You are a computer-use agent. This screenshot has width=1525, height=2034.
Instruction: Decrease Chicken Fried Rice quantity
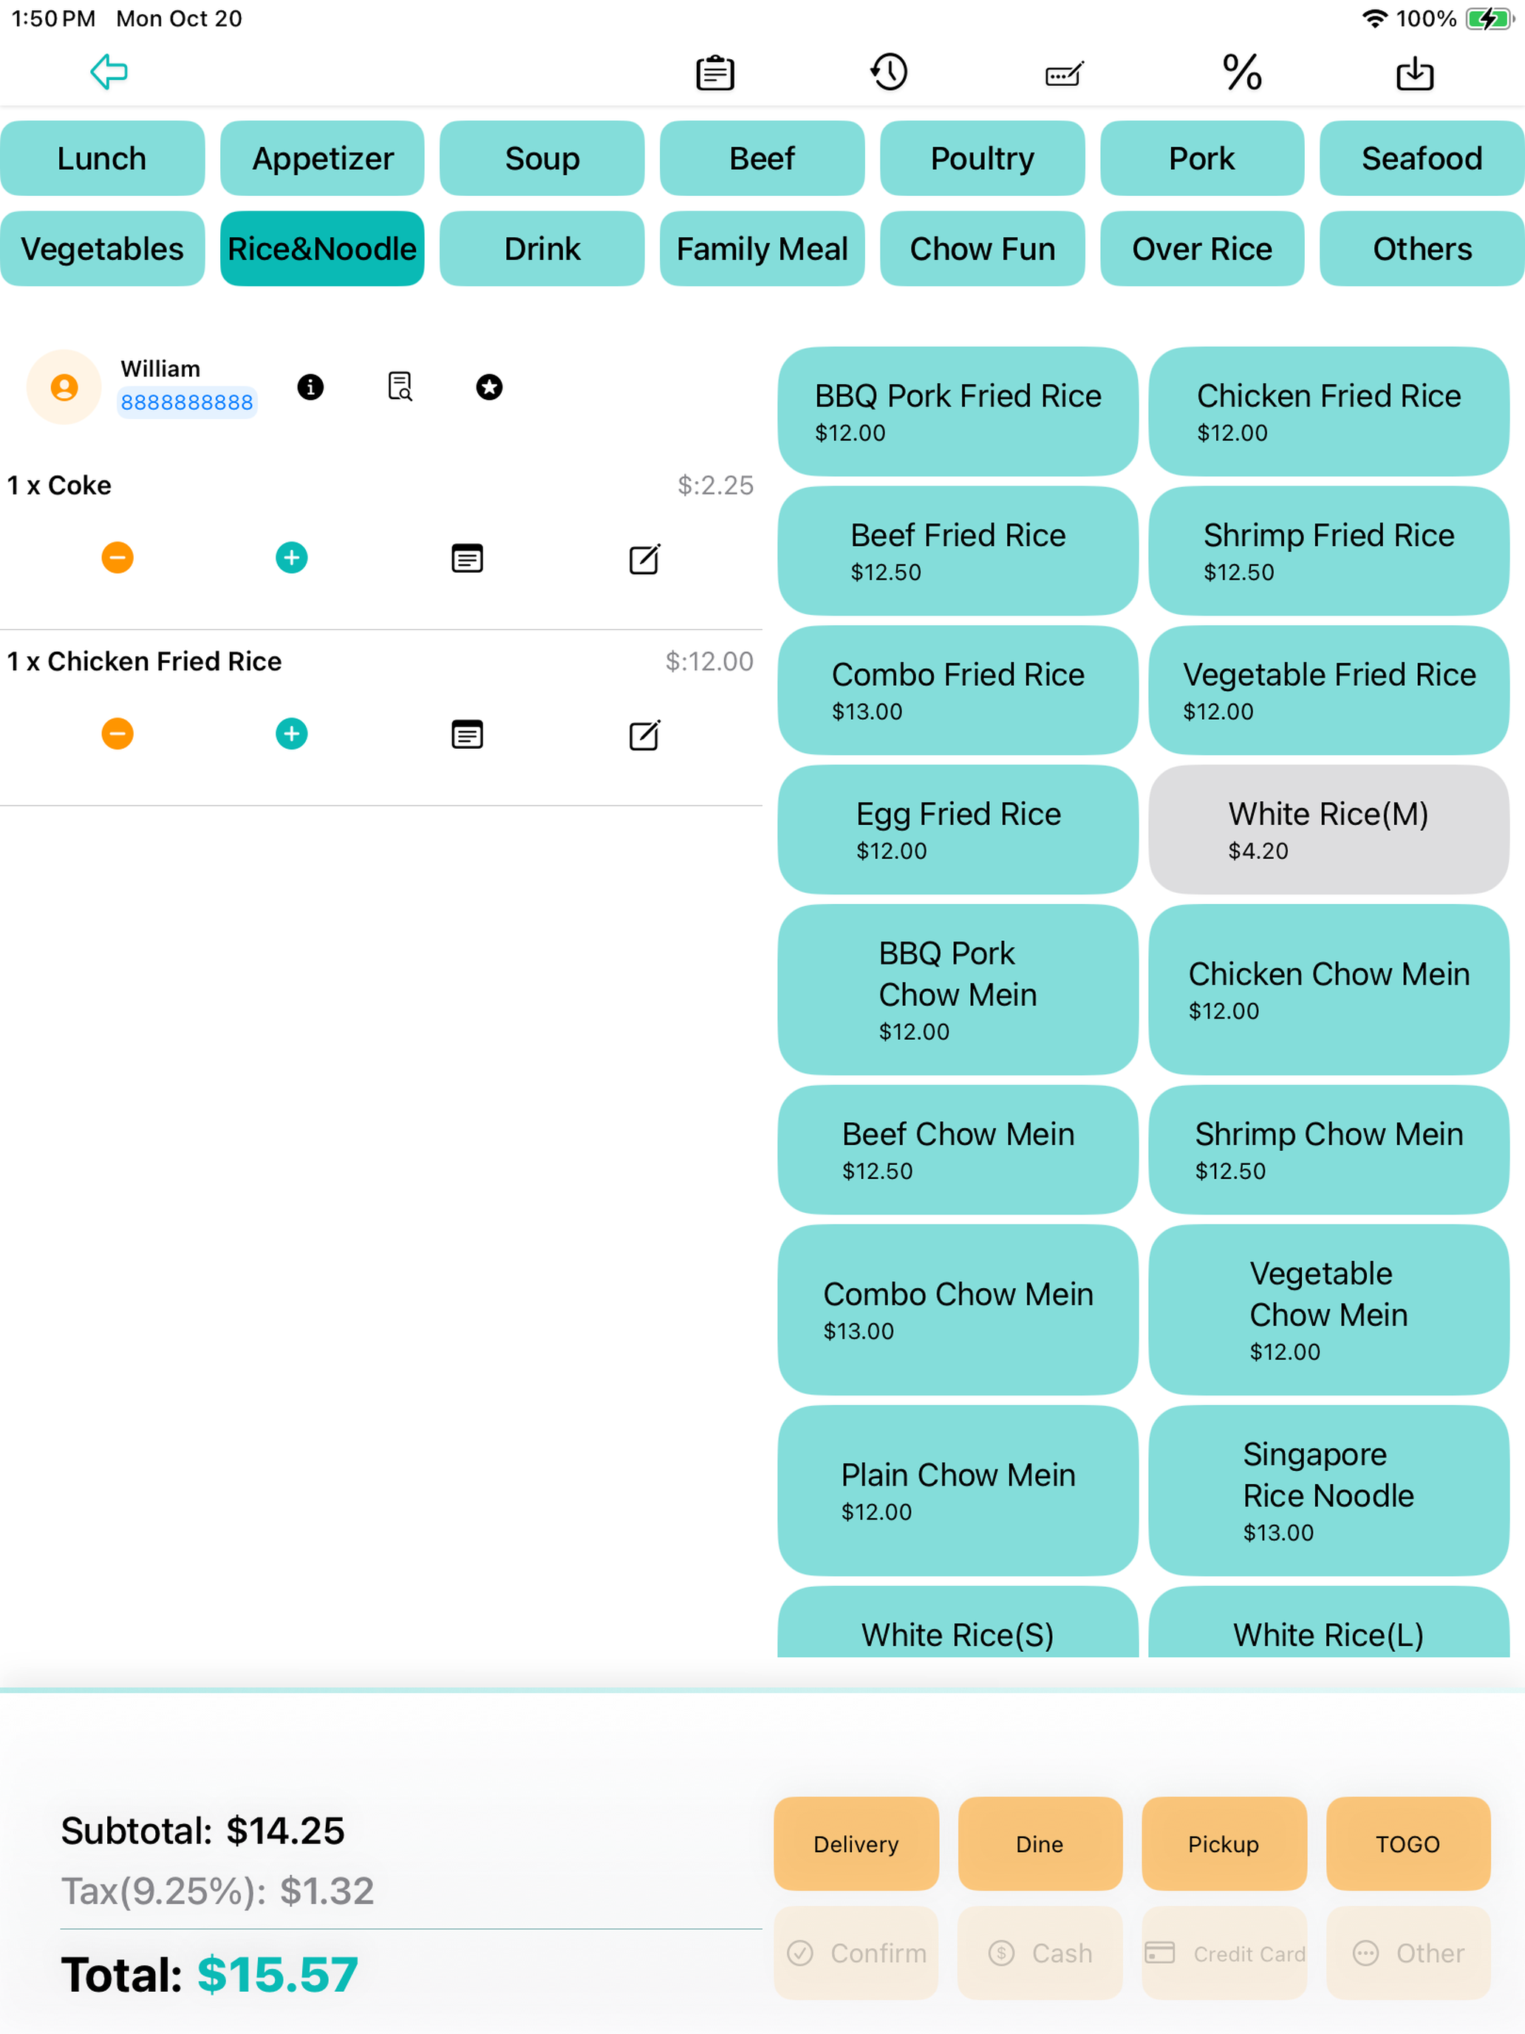[117, 734]
